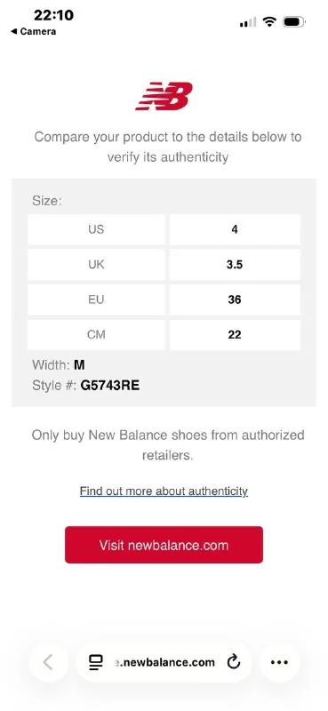The height and width of the screenshot is (711, 328).
Task: Select the US size value 4
Action: tap(235, 229)
